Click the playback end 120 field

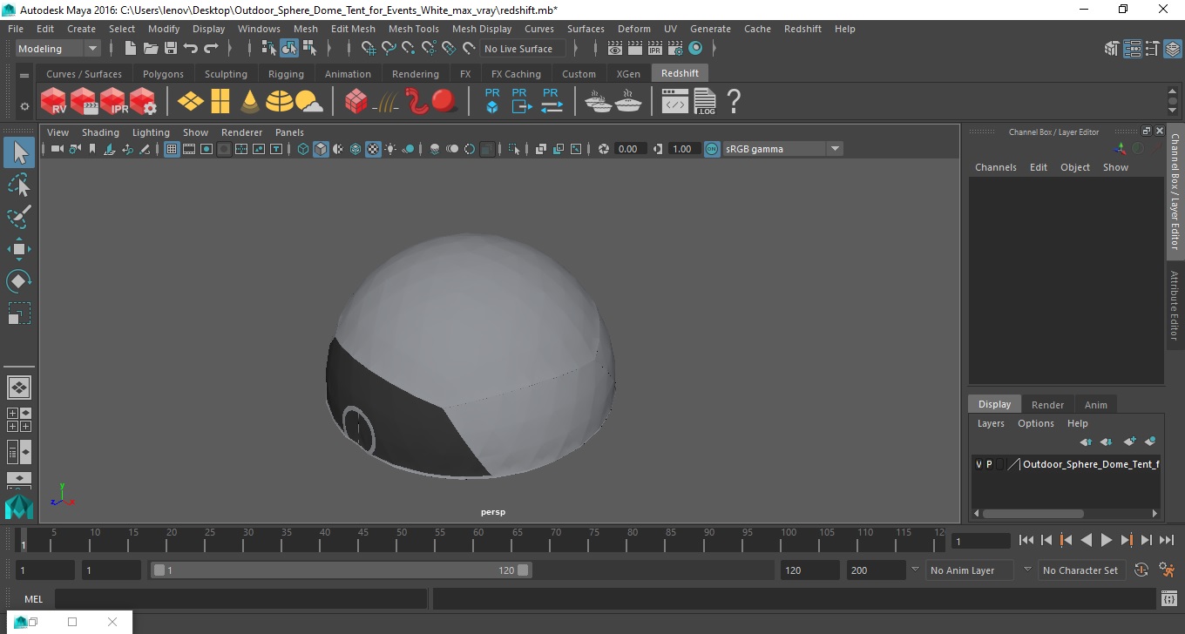coord(809,570)
